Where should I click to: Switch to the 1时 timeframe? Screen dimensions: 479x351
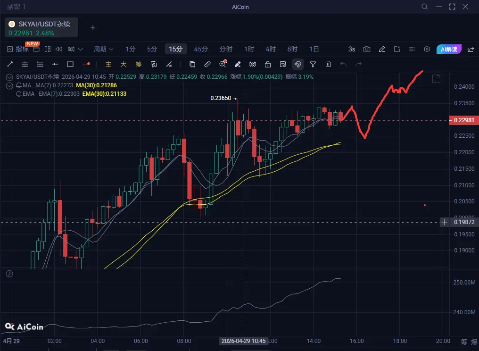click(249, 49)
